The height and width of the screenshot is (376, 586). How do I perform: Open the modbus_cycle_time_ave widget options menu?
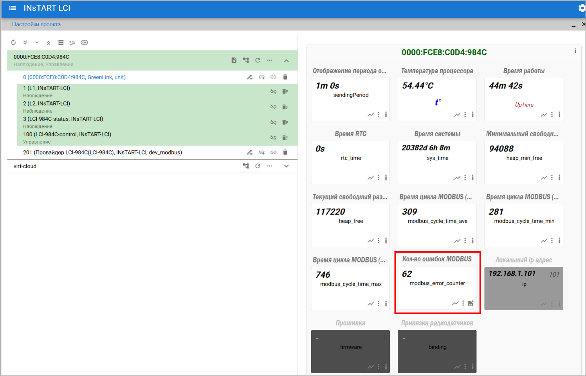465,241
